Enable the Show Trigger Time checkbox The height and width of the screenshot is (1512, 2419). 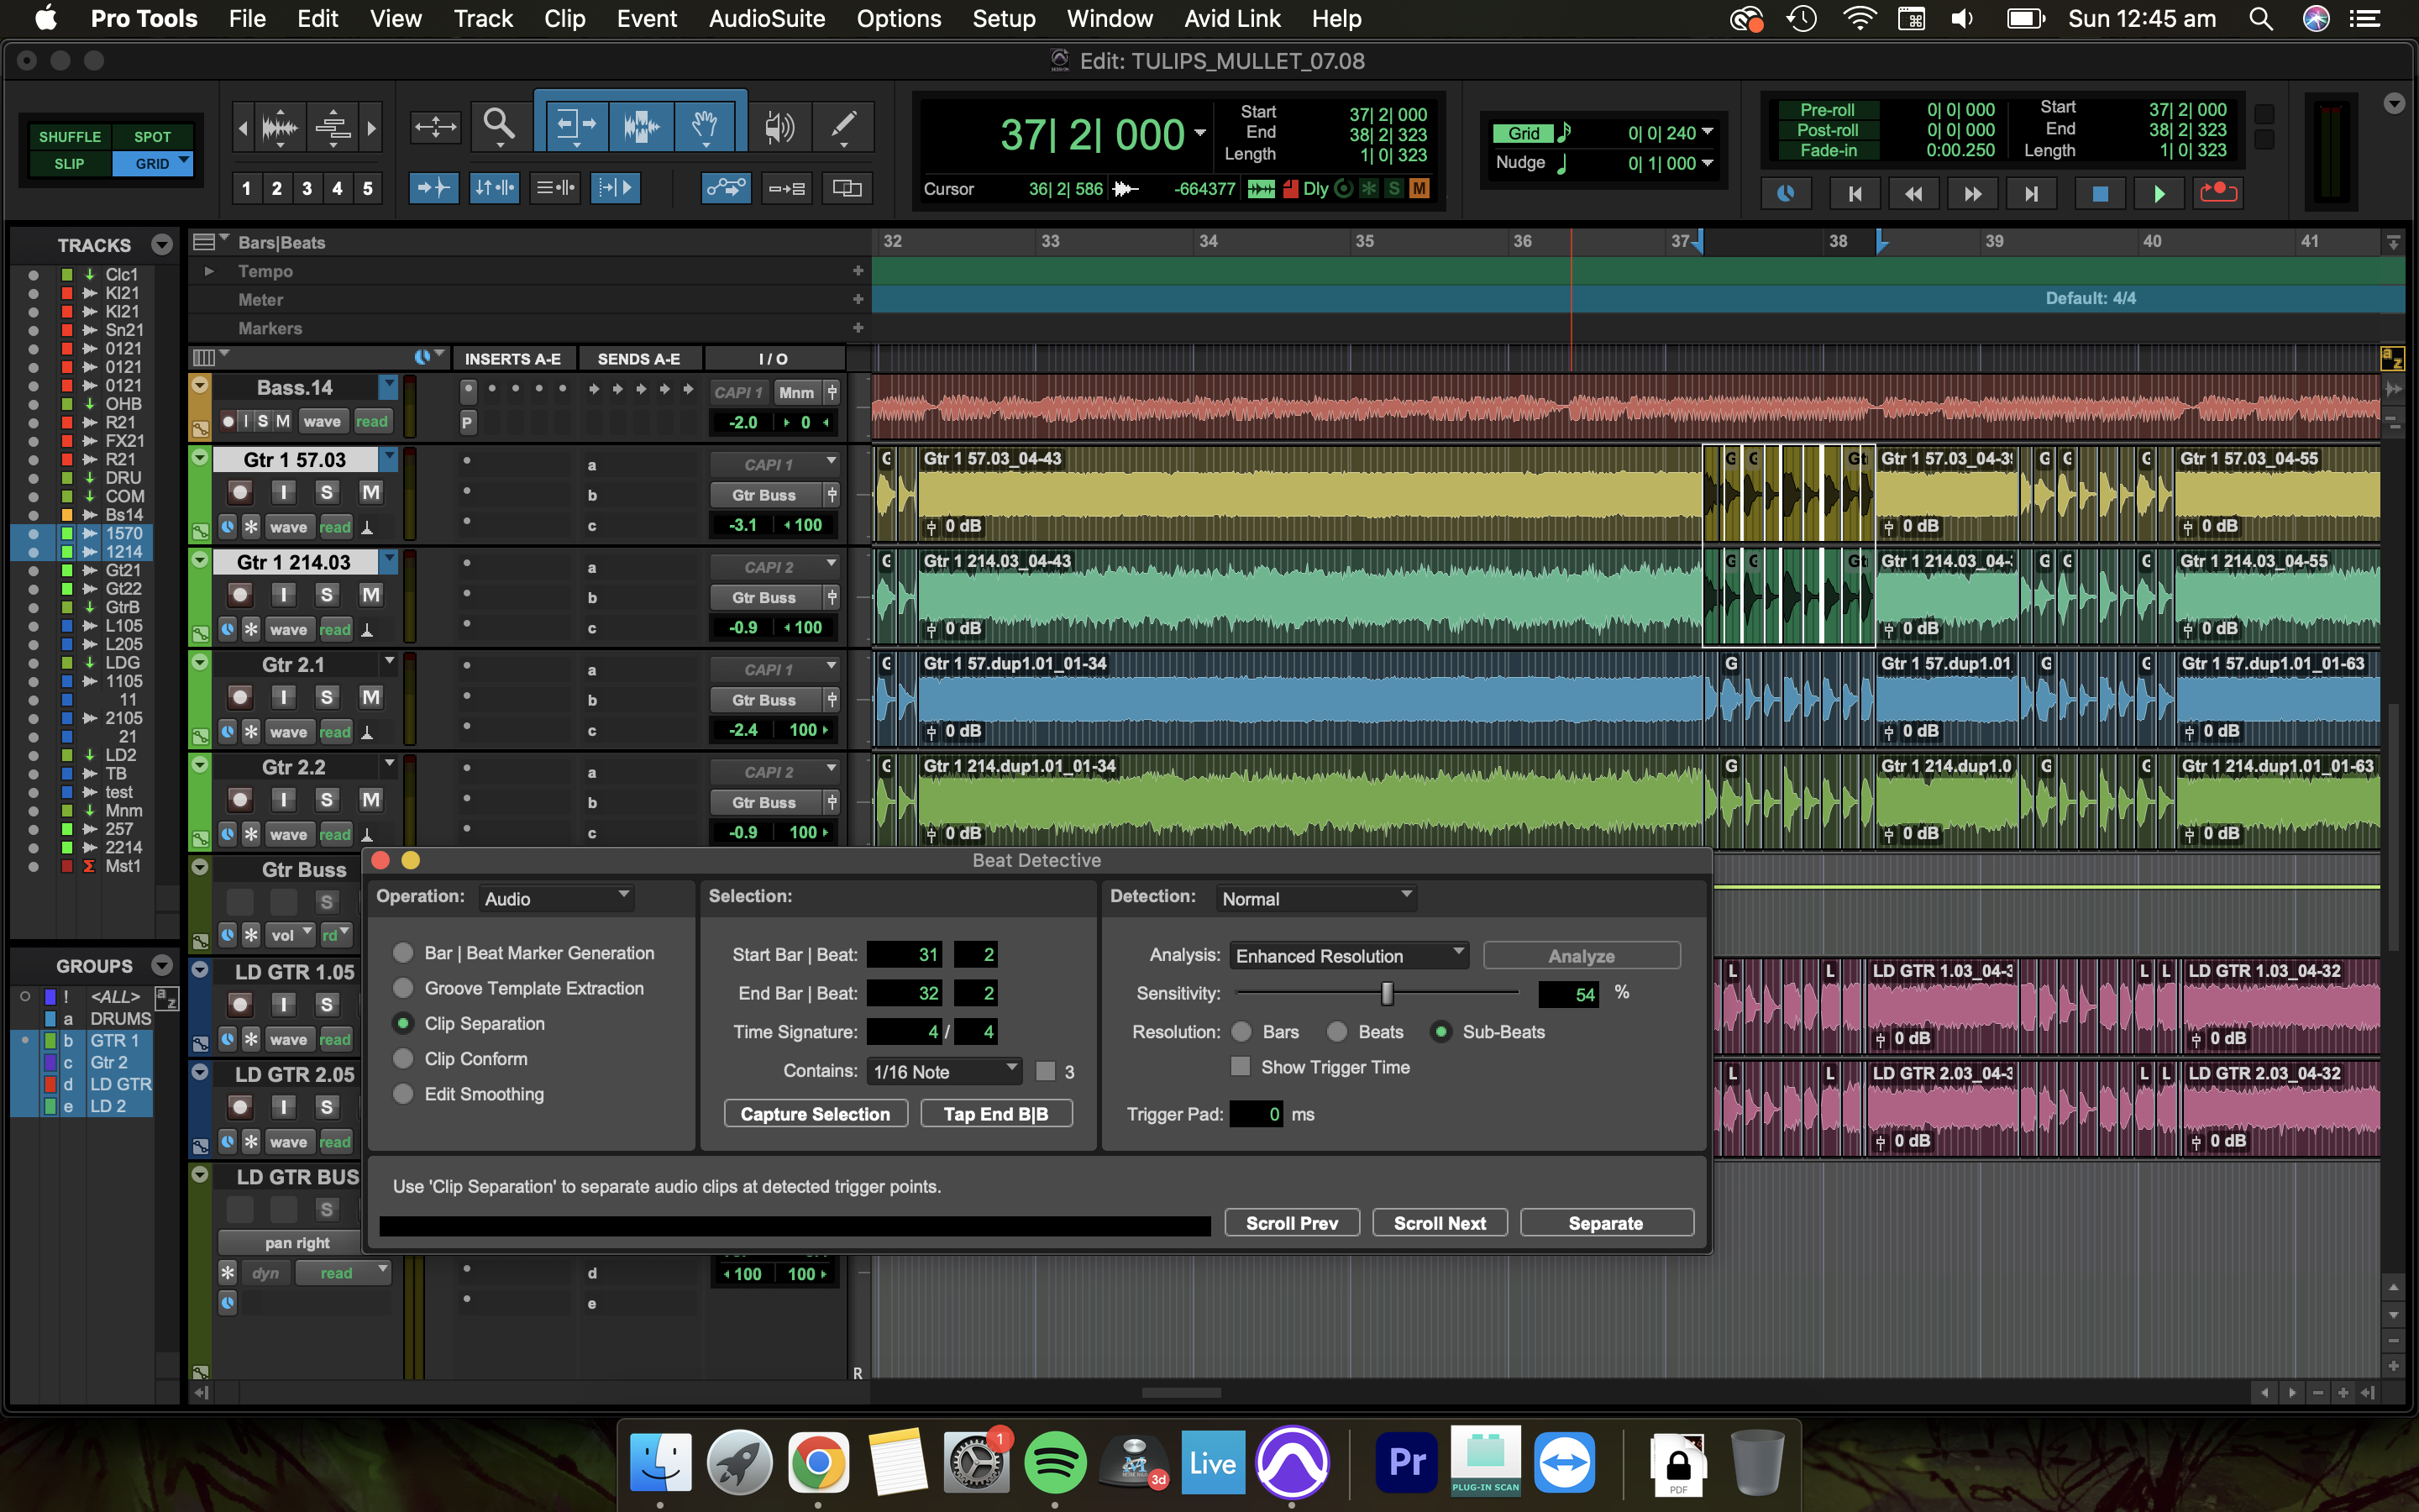click(1241, 1067)
